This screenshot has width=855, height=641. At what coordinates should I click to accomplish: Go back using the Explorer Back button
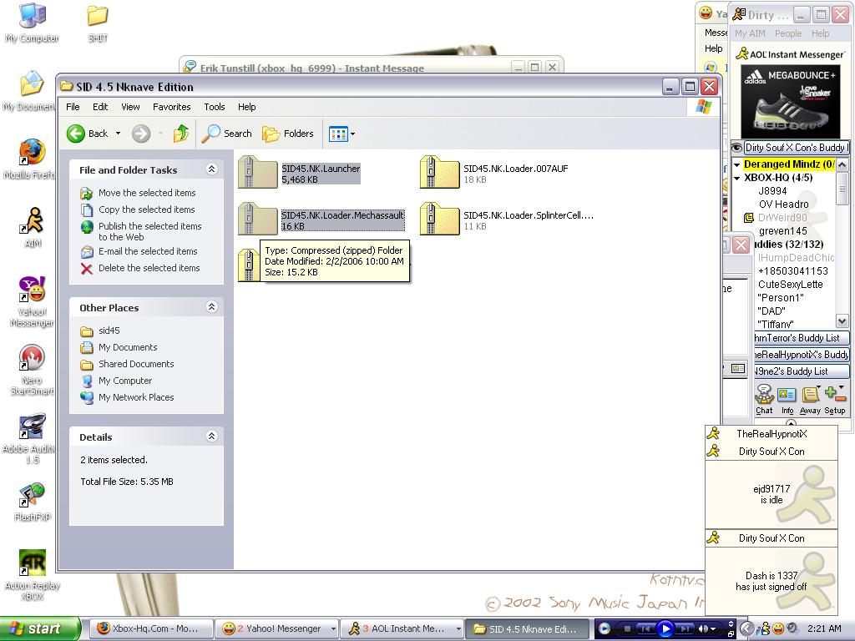pyautogui.click(x=88, y=134)
